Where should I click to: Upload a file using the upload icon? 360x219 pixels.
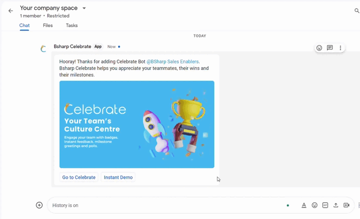[x=336, y=205]
